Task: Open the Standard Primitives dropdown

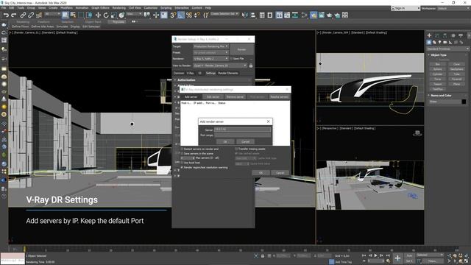Action: (x=447, y=49)
